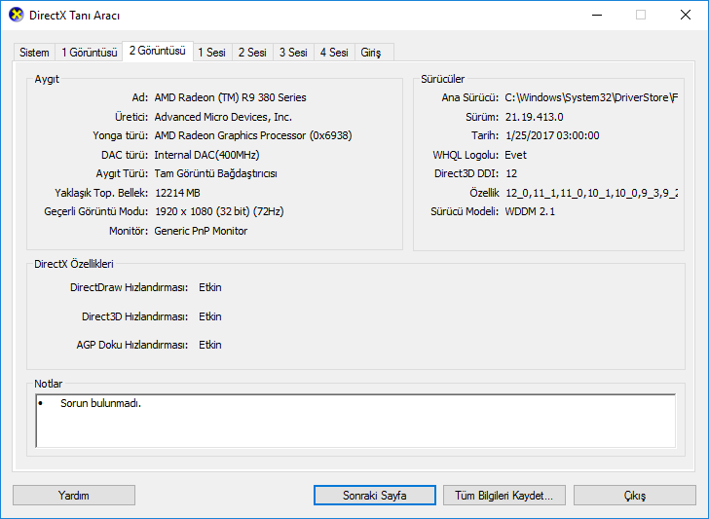Click Tüm Bilgileri Kaydet button
709x519 pixels.
(504, 496)
